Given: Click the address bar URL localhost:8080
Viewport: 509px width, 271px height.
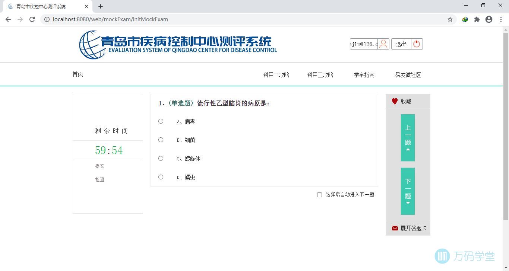Looking at the screenshot, I should [x=110, y=19].
